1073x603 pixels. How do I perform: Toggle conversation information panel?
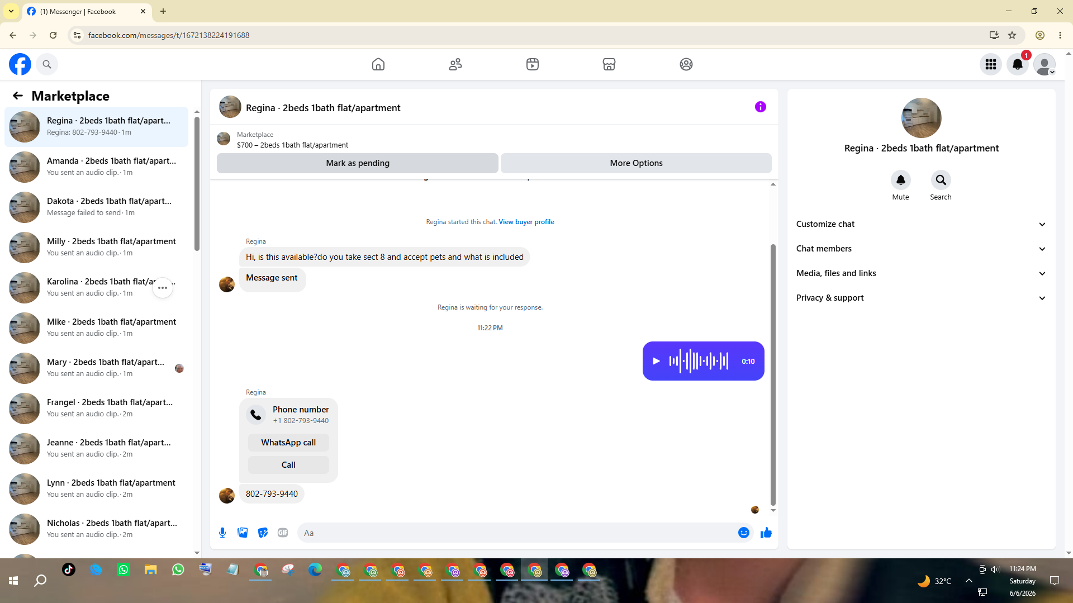(x=761, y=107)
